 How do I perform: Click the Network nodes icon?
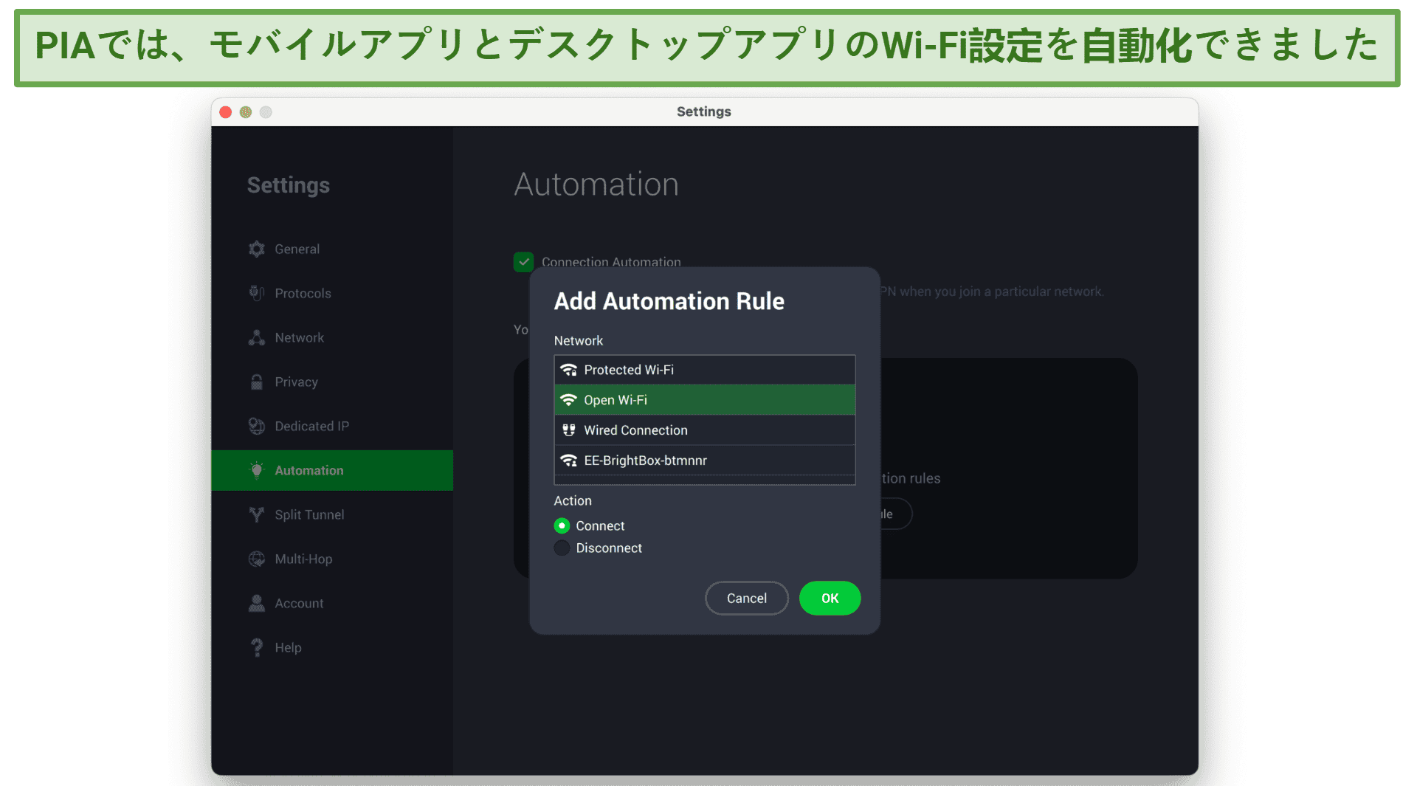point(256,338)
